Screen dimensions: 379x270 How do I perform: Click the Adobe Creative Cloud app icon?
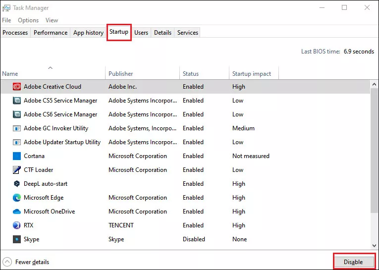point(17,87)
